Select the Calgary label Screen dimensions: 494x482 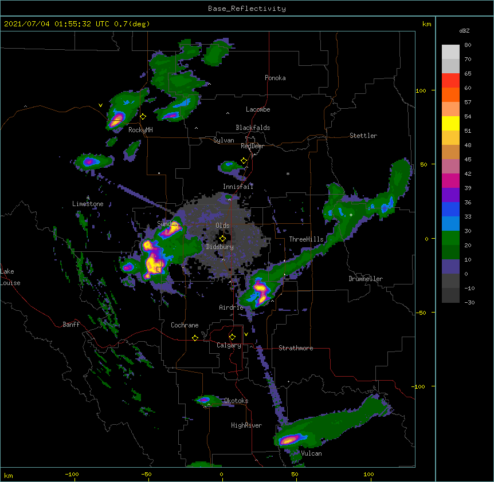click(x=229, y=345)
